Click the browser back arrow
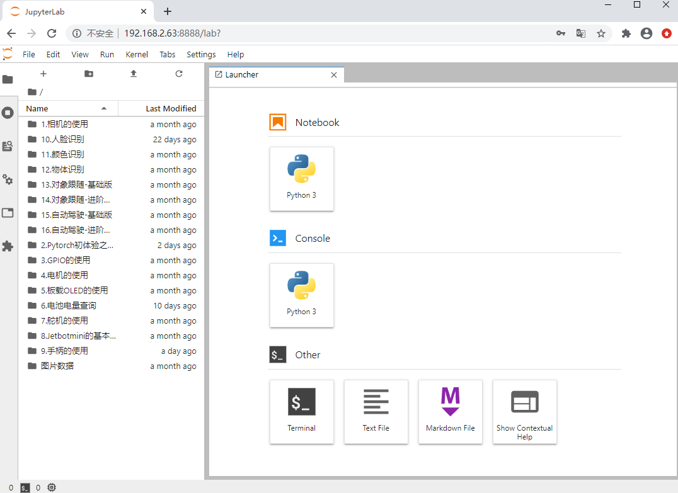Viewport: 678px width, 493px height. (x=12, y=33)
